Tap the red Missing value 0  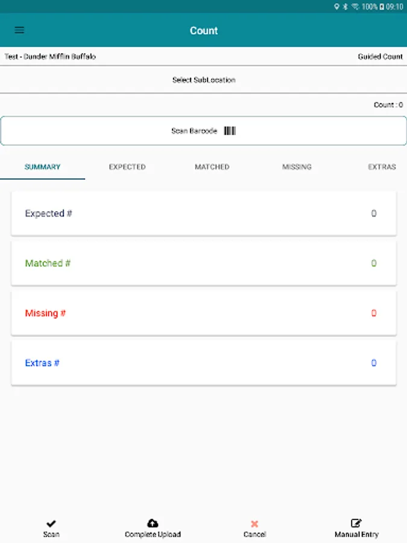[x=374, y=313]
